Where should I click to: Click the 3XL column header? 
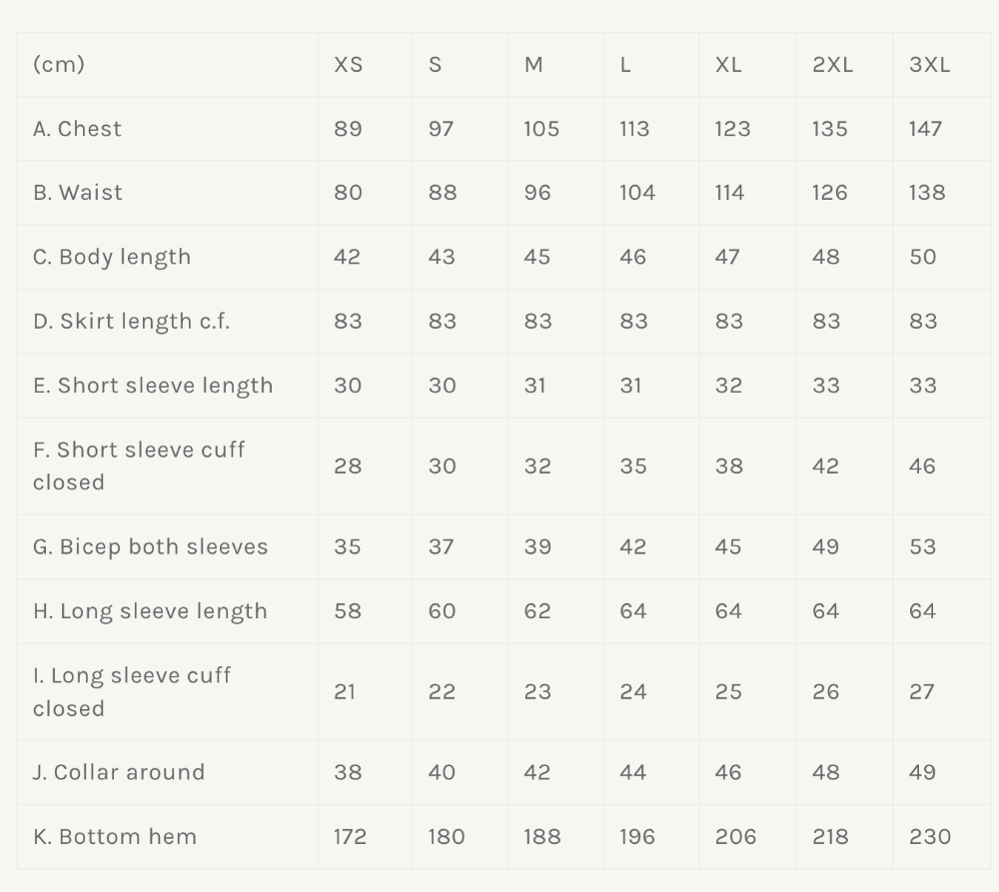(929, 65)
